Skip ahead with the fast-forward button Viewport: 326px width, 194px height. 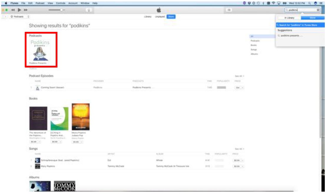point(26,10)
